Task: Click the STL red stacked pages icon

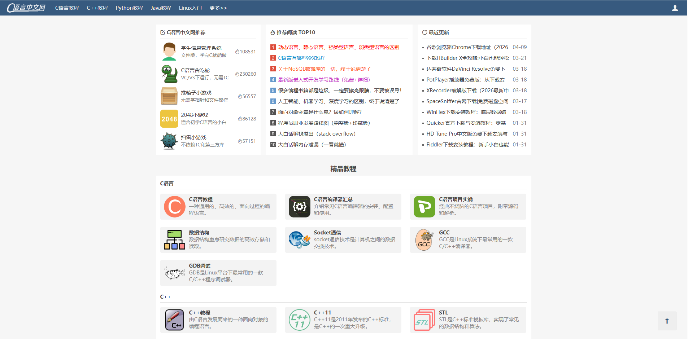Action: 424,320
